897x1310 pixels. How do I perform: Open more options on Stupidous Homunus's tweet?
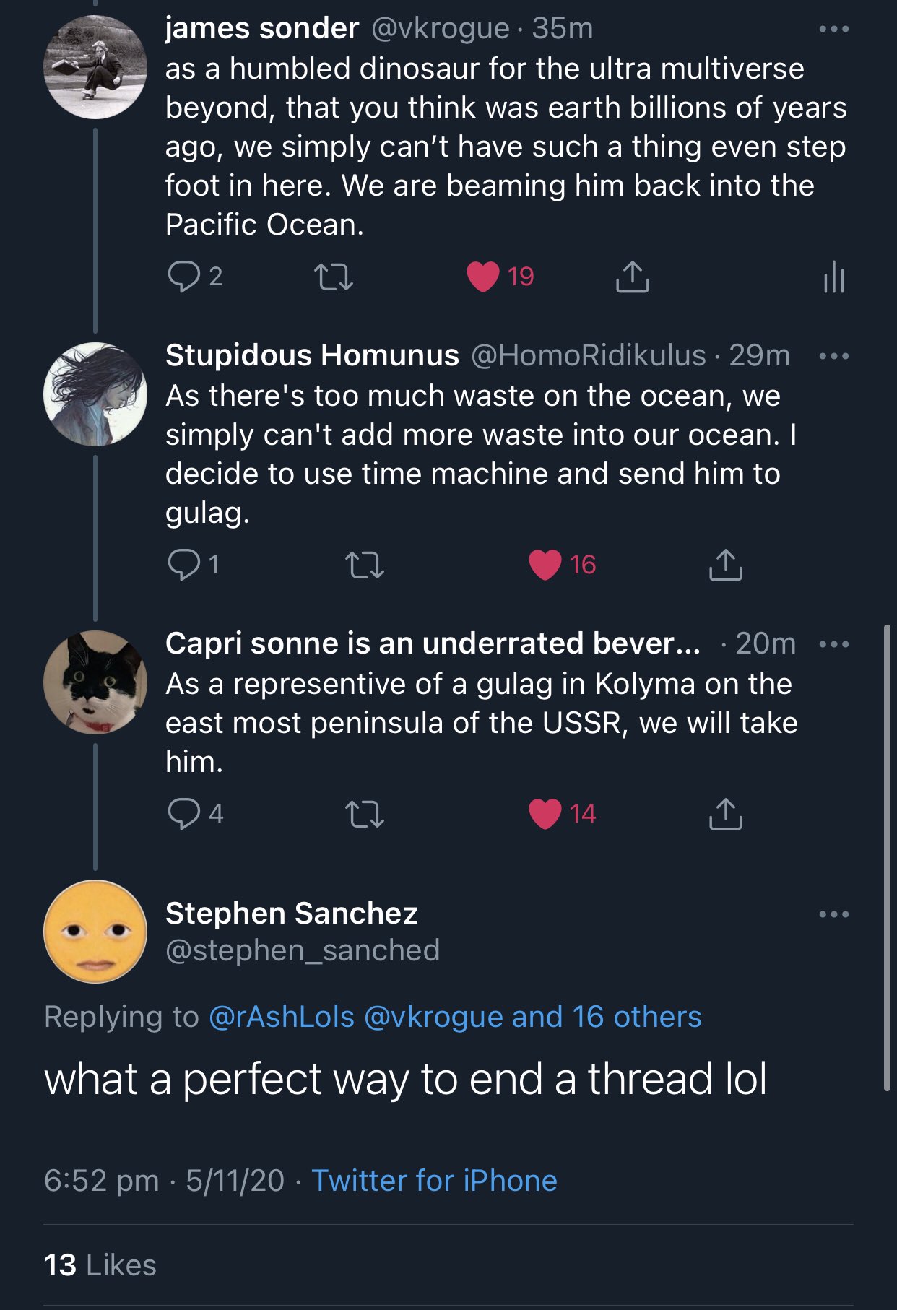point(834,356)
